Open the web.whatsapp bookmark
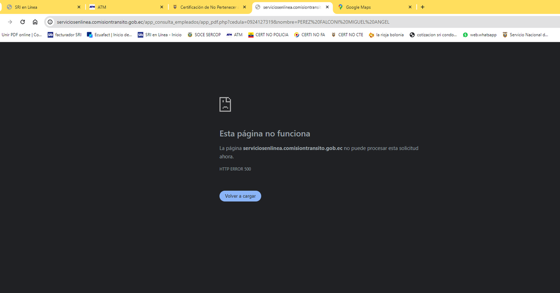Screen dimensions: 560x293 480,35
